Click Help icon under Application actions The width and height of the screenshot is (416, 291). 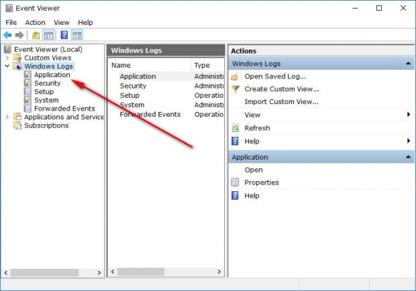235,196
